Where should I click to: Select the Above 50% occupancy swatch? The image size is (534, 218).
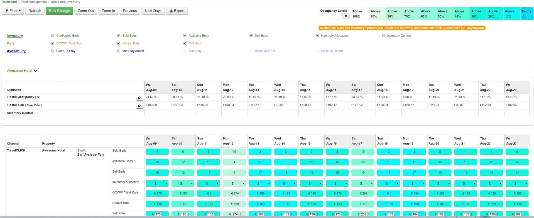445,14
